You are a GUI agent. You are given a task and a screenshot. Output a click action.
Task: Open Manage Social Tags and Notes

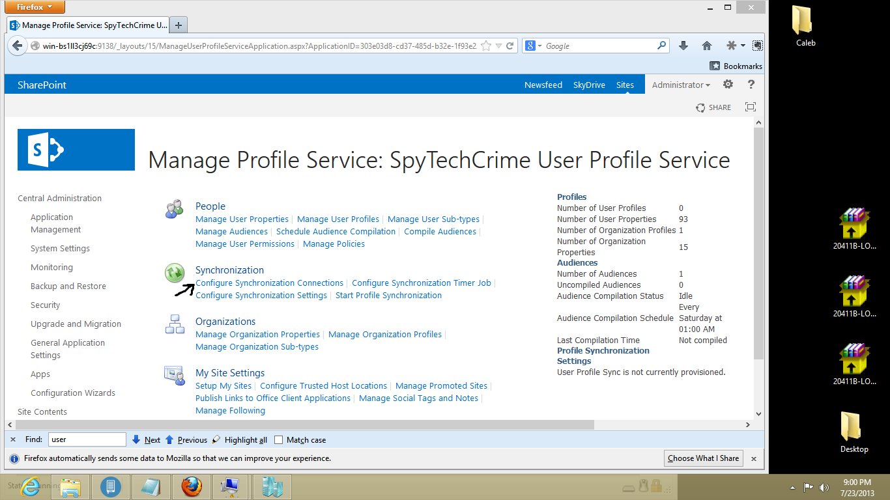tap(418, 398)
